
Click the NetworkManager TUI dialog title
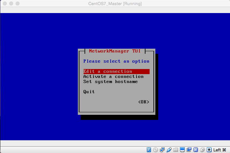coord(115,51)
